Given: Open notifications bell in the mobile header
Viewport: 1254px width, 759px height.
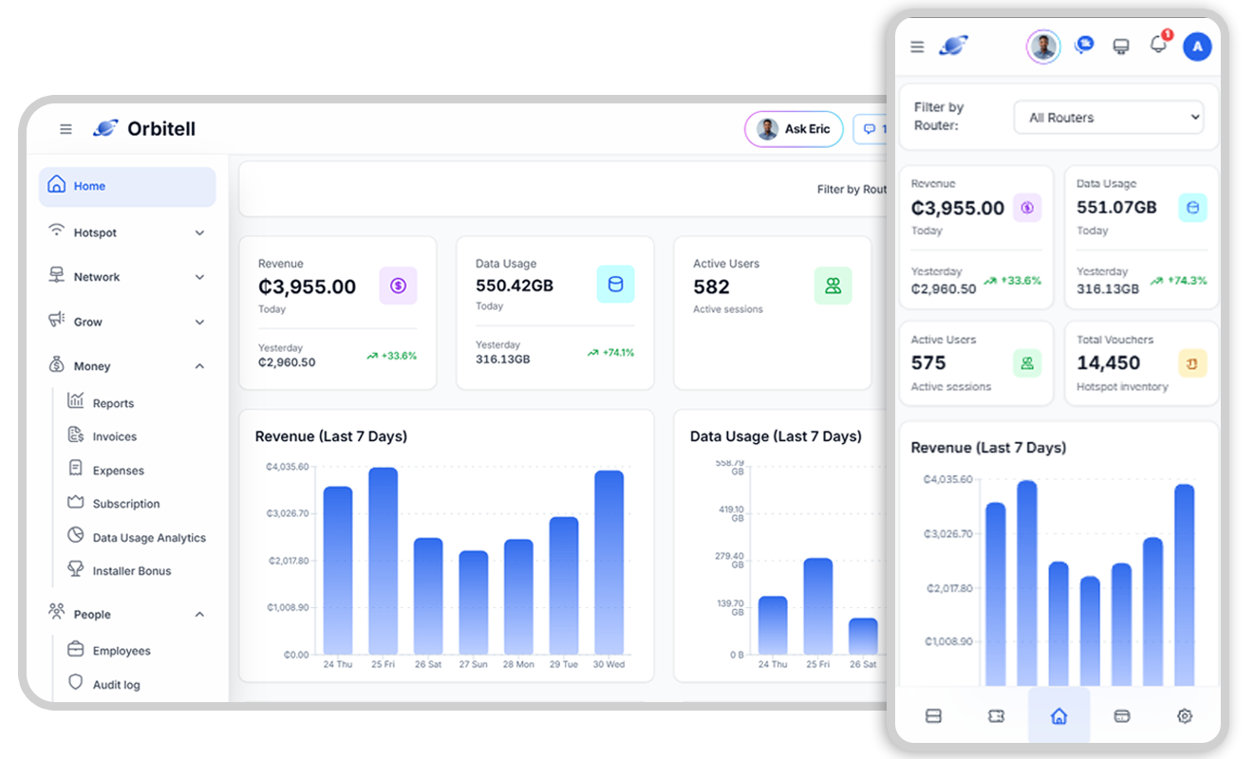Looking at the screenshot, I should click(x=1158, y=45).
